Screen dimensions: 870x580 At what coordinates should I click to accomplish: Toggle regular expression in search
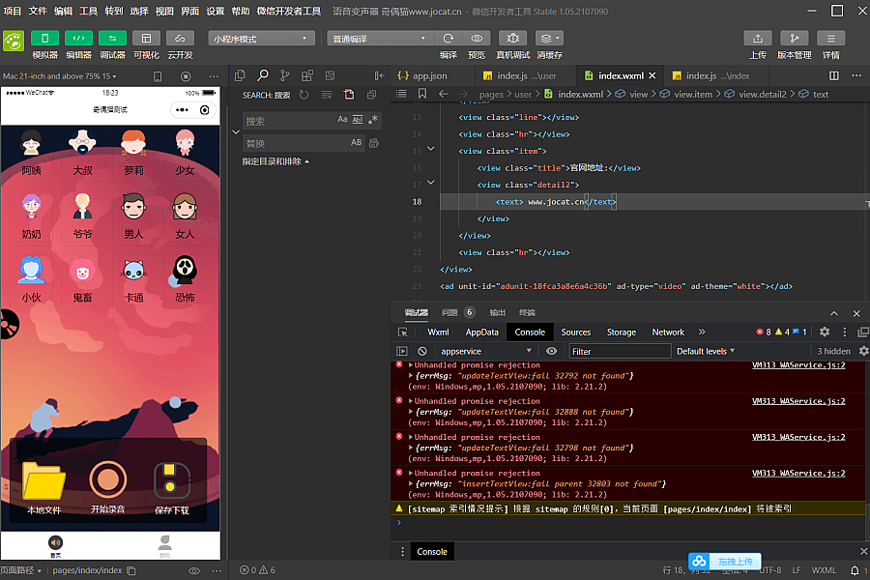(x=373, y=119)
